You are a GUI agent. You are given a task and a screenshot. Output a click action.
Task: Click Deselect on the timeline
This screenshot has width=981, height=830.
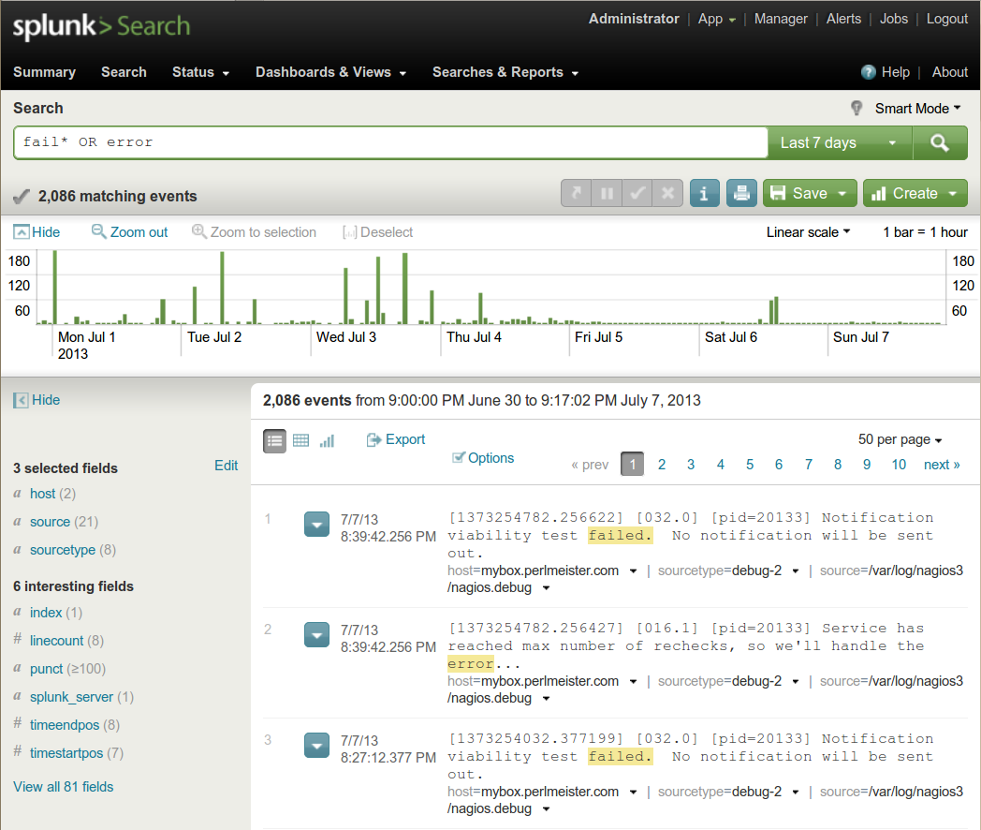(x=378, y=232)
